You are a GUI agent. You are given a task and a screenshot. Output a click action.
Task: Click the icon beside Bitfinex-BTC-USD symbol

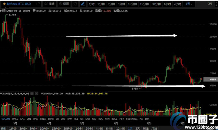pos(38,4)
